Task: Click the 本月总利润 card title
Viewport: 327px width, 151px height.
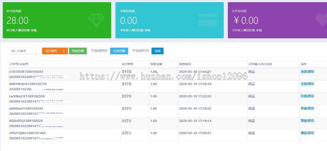Action: (x=14, y=11)
